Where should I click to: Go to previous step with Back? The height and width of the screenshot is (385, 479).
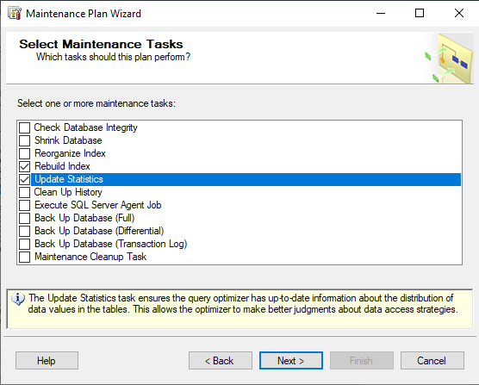click(x=221, y=361)
